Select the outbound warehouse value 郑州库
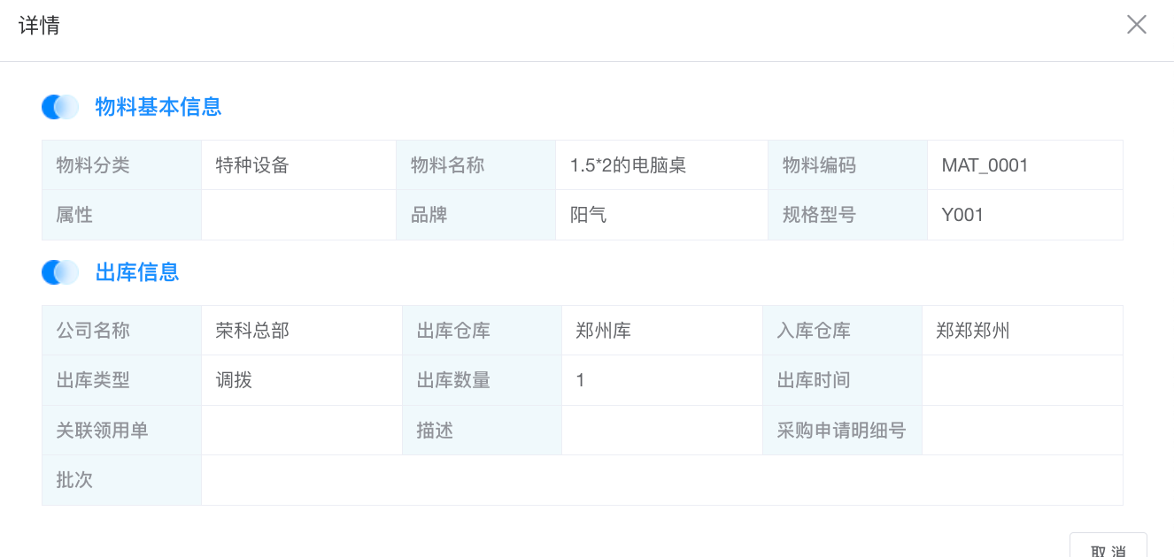The width and height of the screenshot is (1174, 557). pyautogui.click(x=603, y=331)
